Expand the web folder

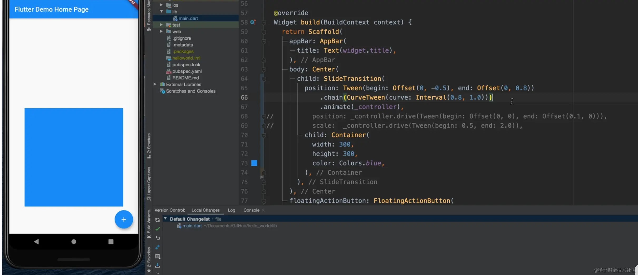point(161,31)
